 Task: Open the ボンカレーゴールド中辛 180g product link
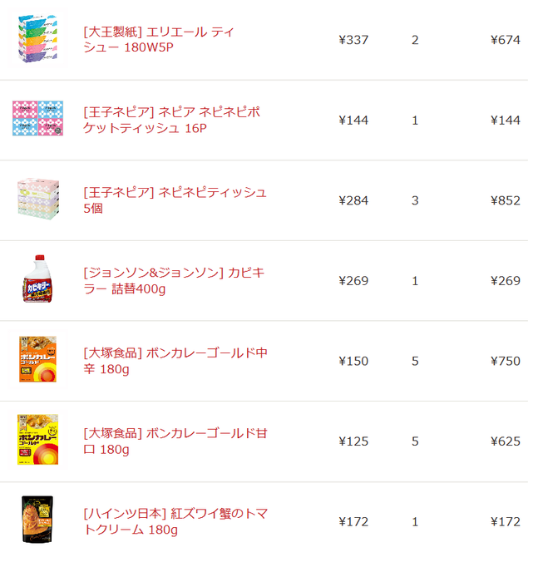tap(175, 361)
